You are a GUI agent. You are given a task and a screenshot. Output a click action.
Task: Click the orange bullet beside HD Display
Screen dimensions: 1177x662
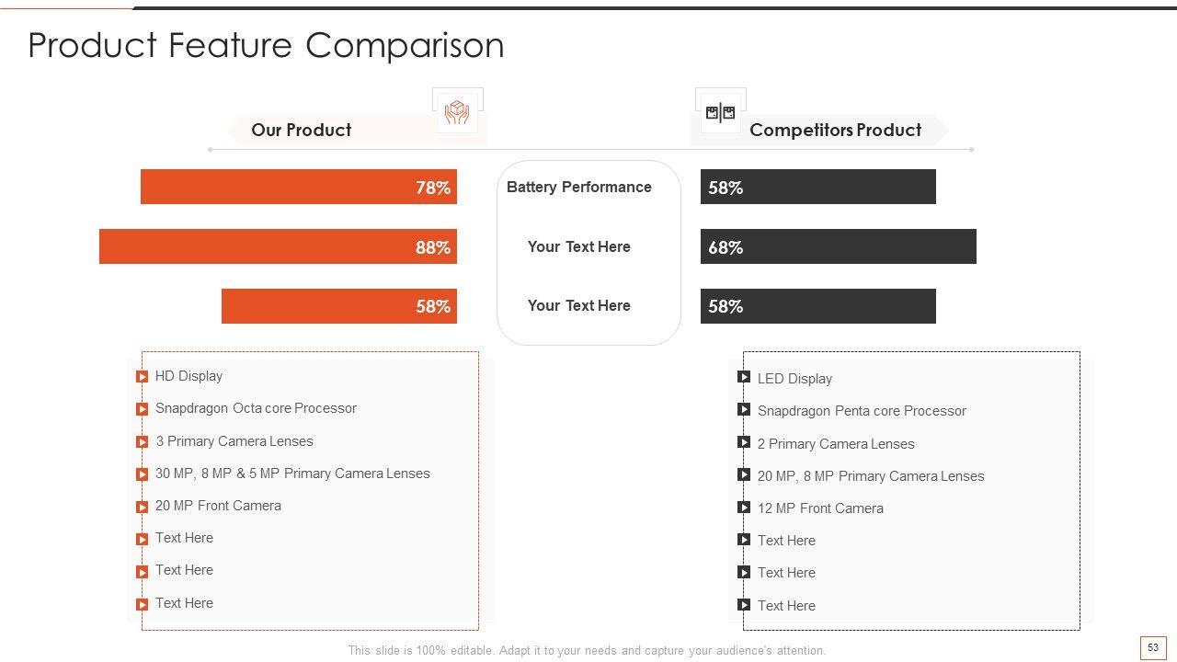[x=143, y=377]
